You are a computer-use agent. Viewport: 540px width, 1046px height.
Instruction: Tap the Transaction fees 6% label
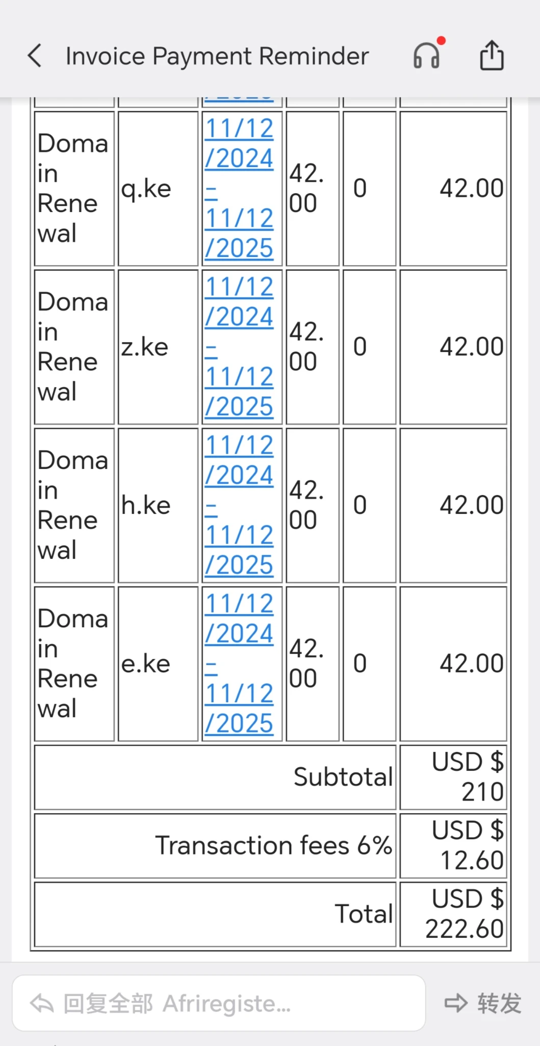point(274,845)
